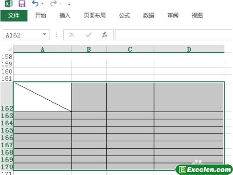This screenshot has height=175, width=233.
Task: Cancel formula entry with the X icon
Action: pyautogui.click(x=72, y=35)
